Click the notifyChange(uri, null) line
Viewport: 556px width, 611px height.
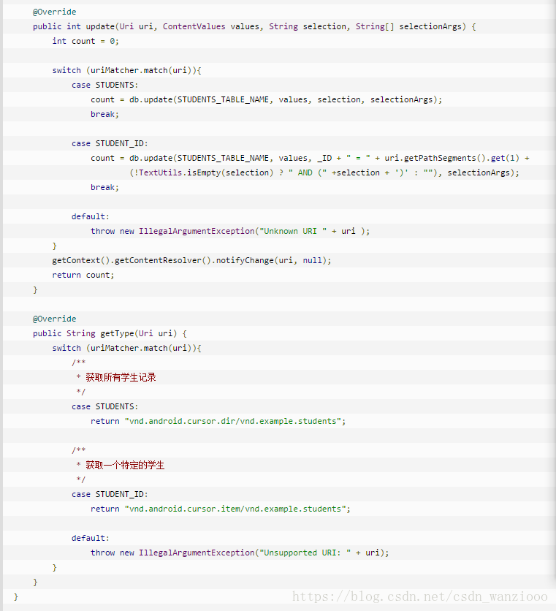pos(191,260)
